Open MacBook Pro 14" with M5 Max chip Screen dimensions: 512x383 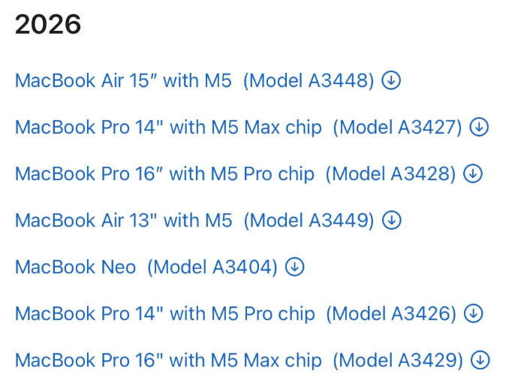[168, 127]
